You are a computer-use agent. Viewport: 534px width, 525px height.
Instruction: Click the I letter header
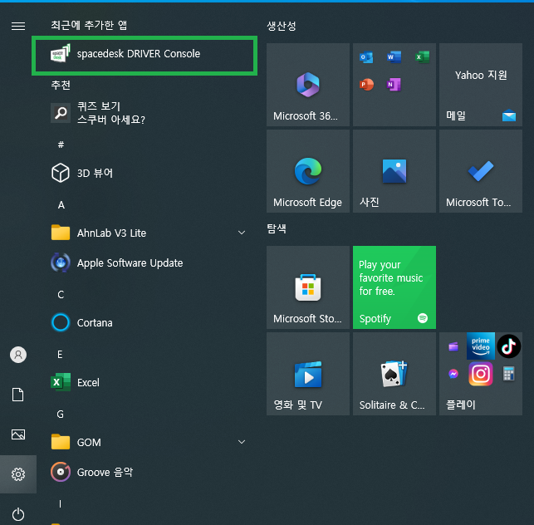point(60,503)
